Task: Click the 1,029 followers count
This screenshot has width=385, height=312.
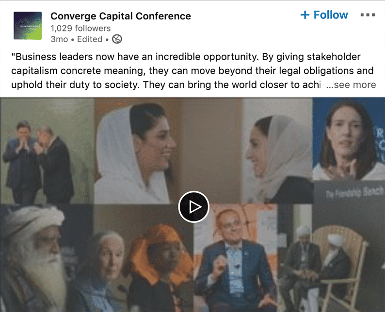Action: pyautogui.click(x=80, y=29)
